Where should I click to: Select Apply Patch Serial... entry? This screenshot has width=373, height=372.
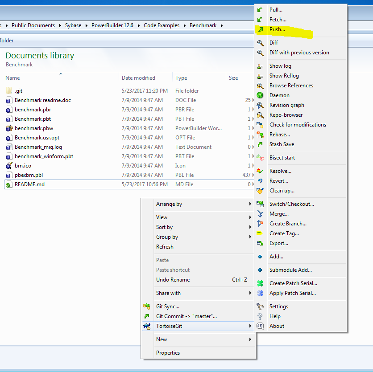point(301,293)
